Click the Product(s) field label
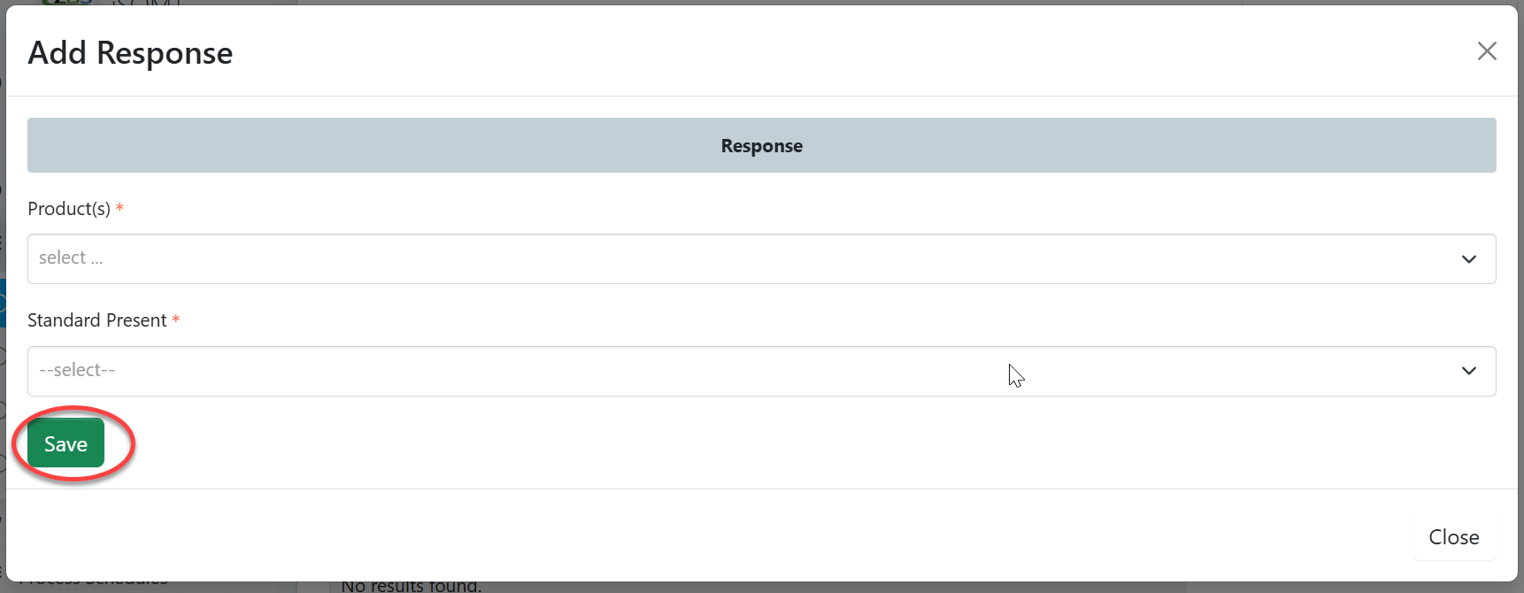 69,209
